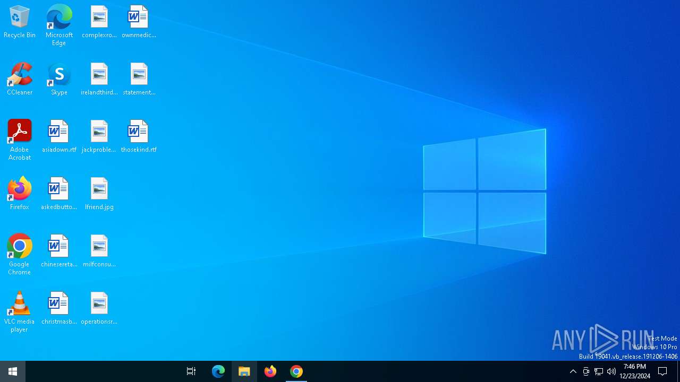Open the Adobe Acrobat desktop shortcut
The width and height of the screenshot is (680, 382).
(20, 140)
